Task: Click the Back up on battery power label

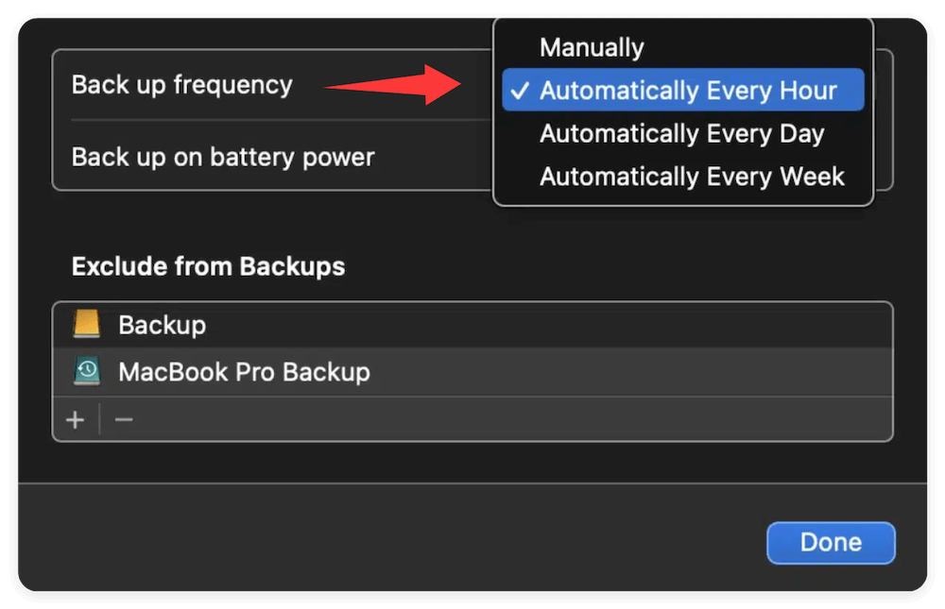Action: [x=223, y=157]
